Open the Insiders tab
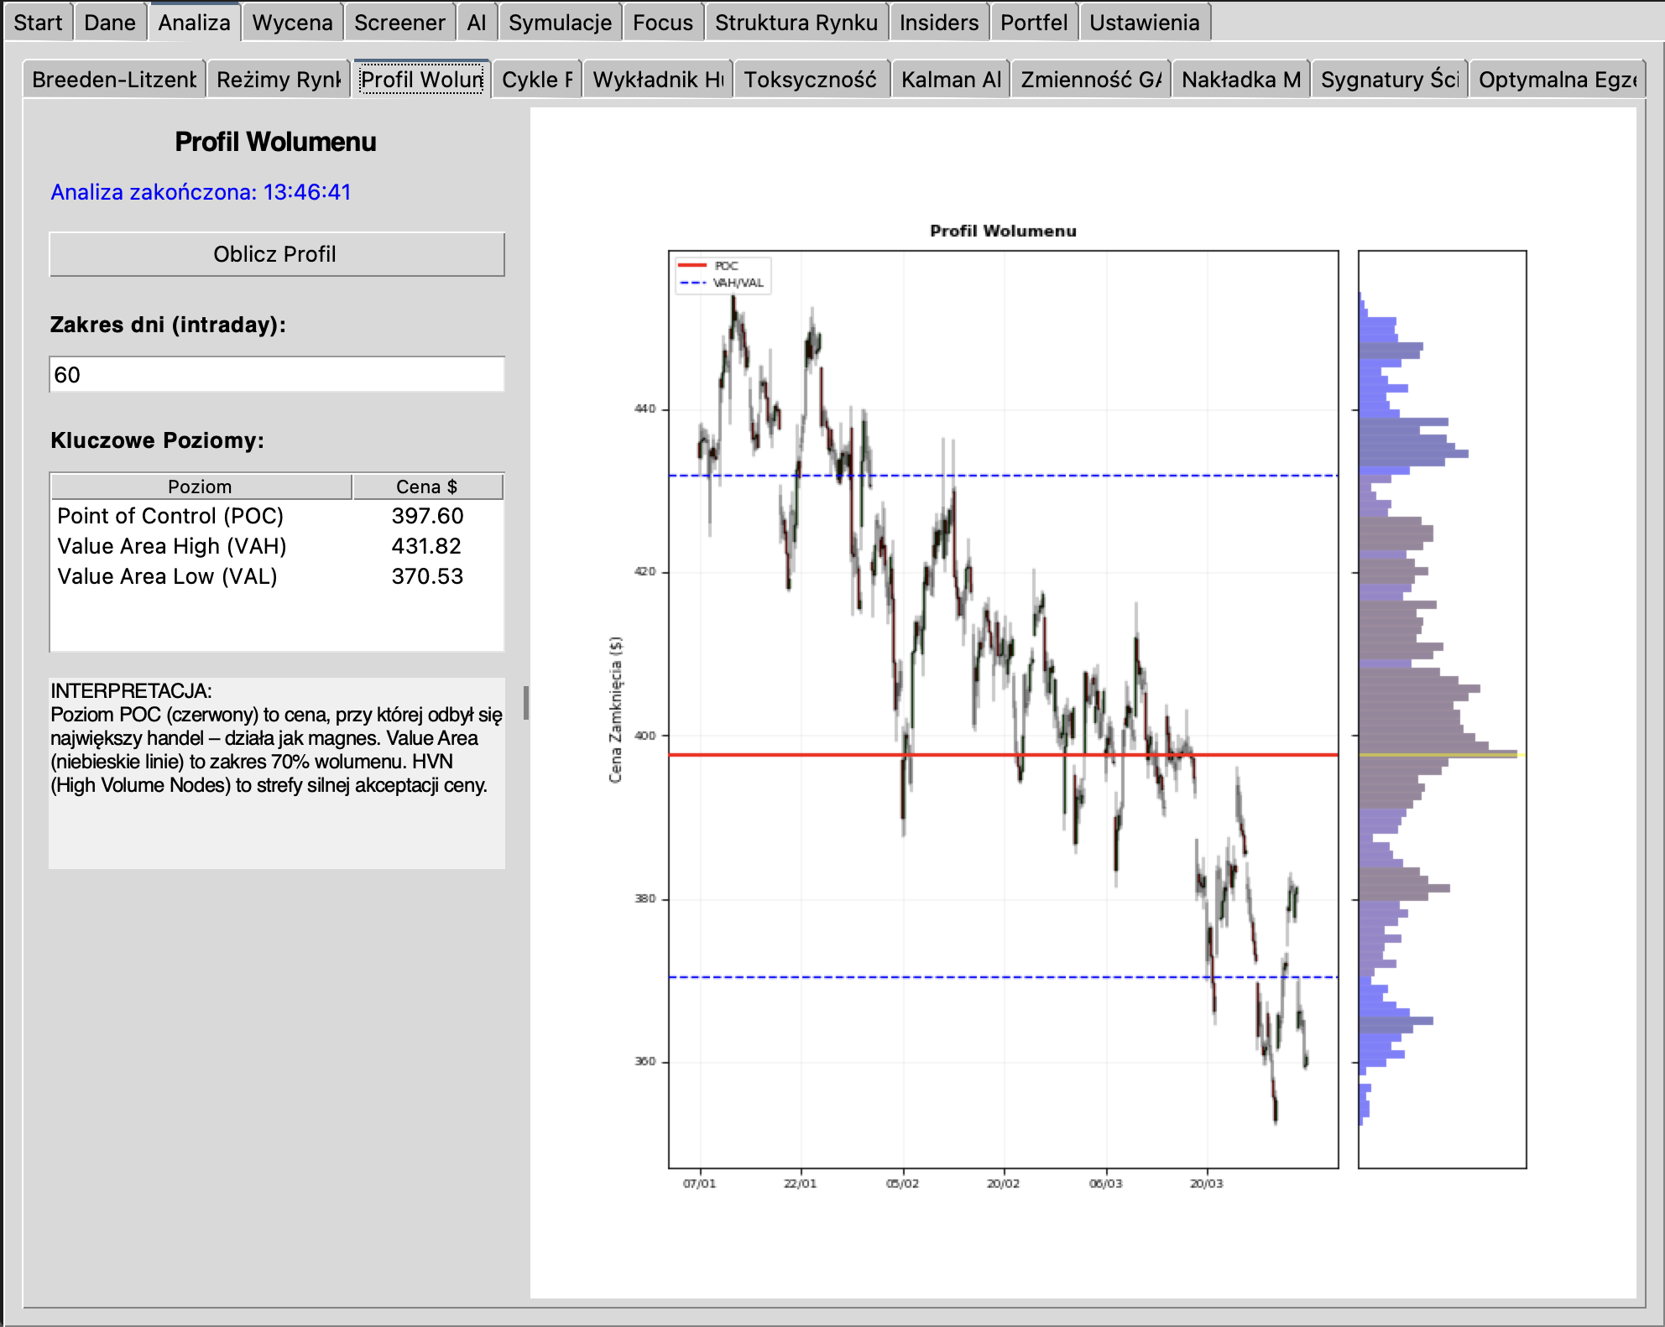 [939, 23]
